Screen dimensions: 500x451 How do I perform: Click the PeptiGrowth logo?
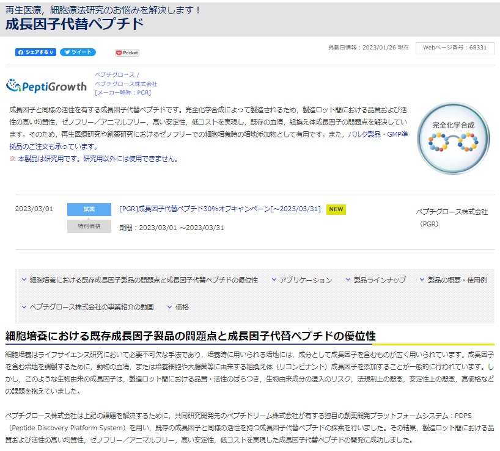[46, 85]
